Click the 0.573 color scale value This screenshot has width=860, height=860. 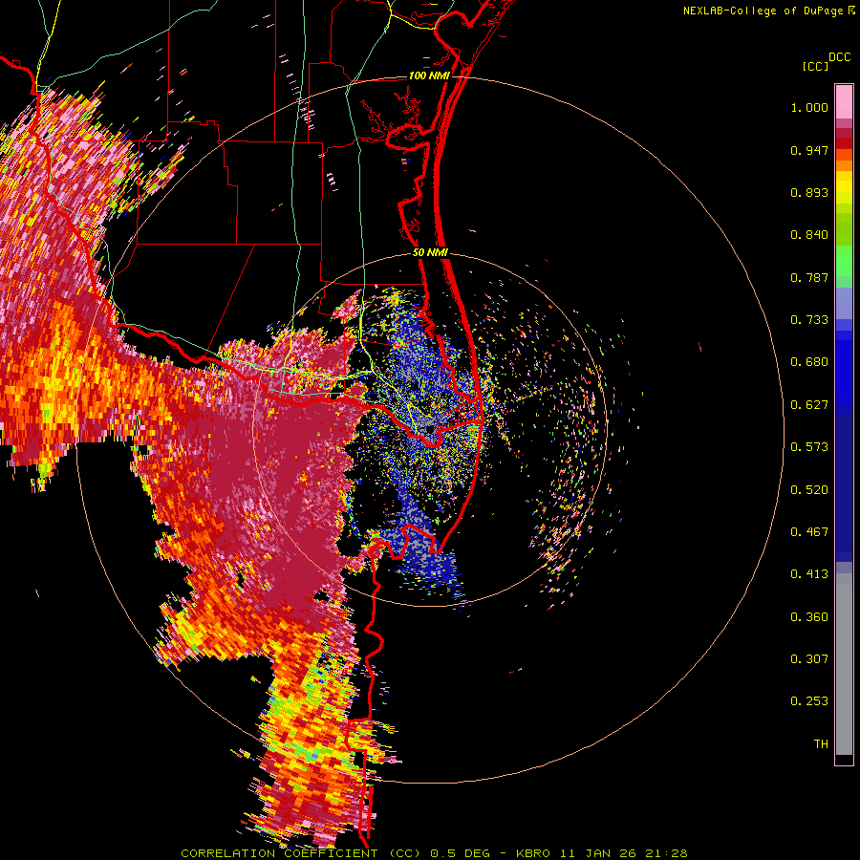tap(809, 447)
